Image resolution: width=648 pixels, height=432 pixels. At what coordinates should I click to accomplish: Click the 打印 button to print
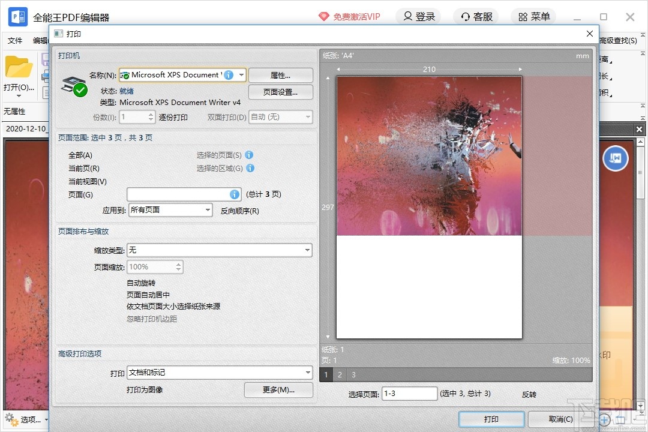(491, 419)
